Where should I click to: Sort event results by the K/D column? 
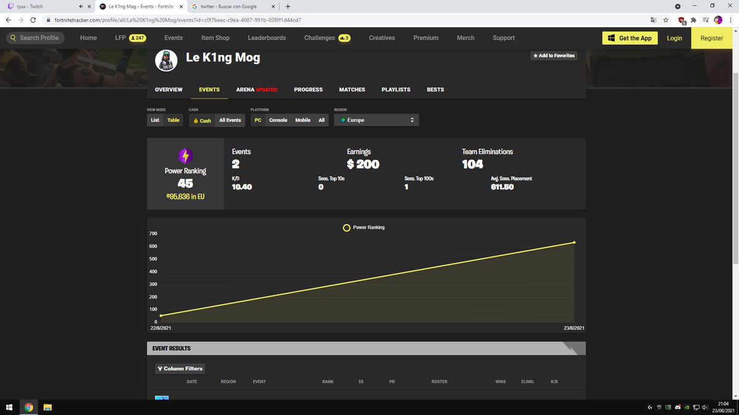coord(554,382)
